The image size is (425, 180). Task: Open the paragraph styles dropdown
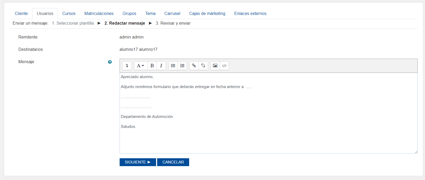[140, 66]
